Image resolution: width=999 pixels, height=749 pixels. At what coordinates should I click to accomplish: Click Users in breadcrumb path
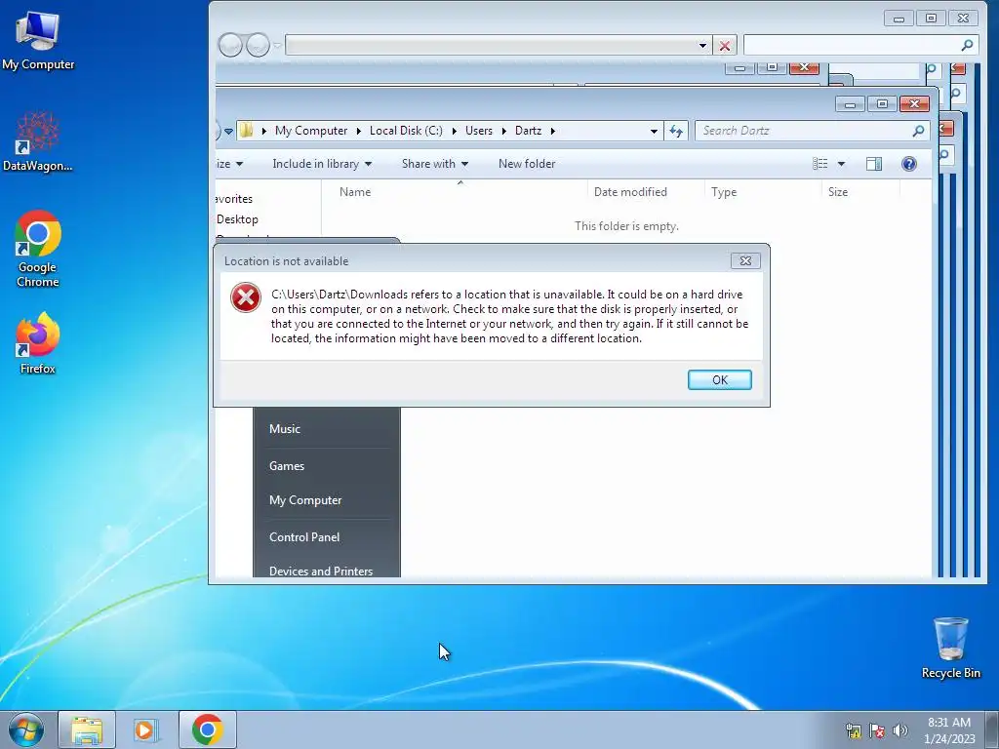[478, 131]
